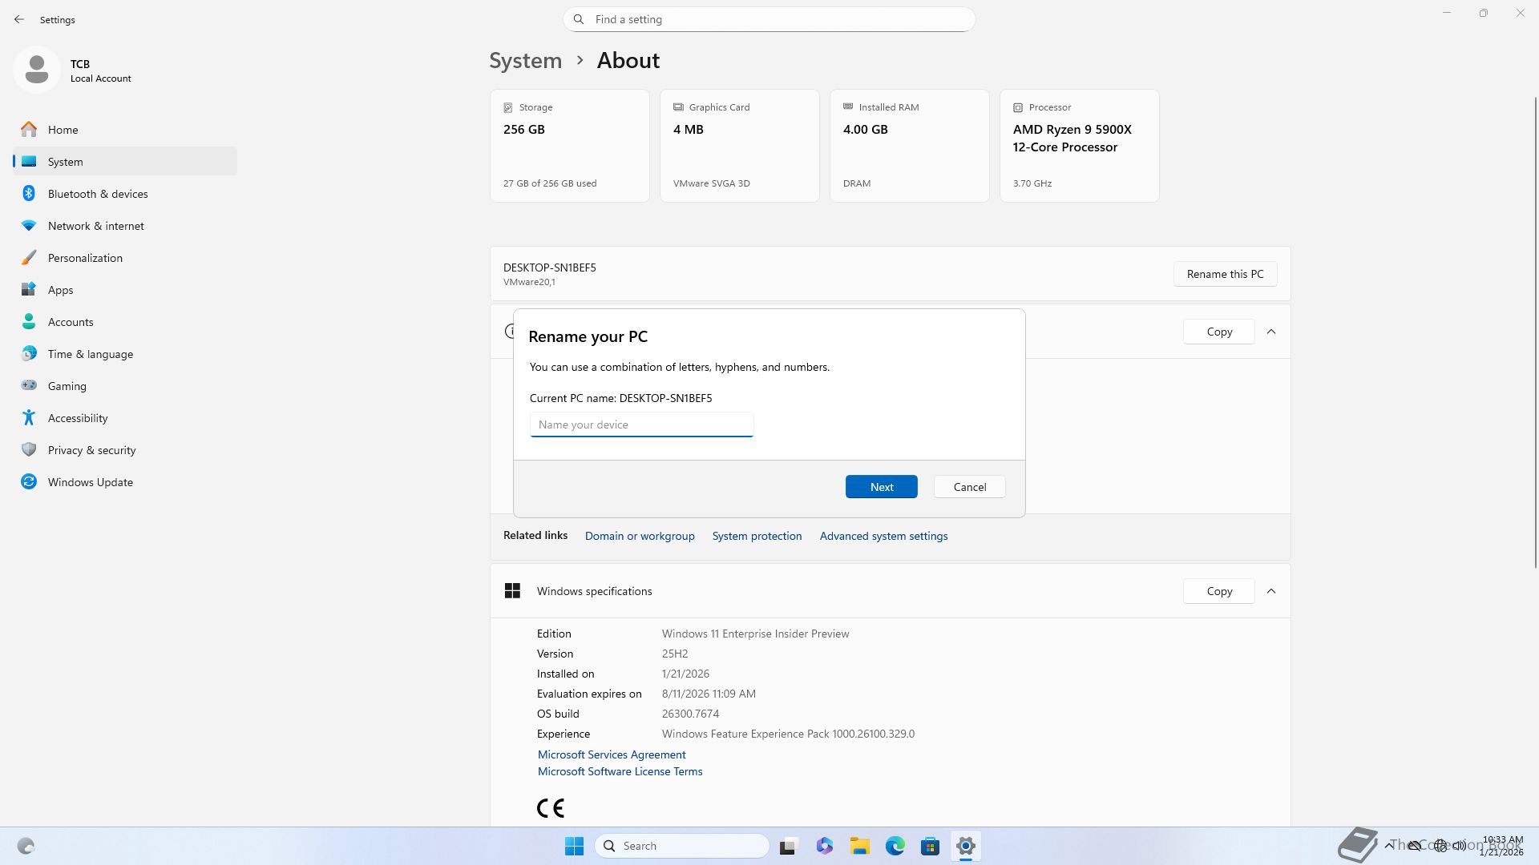Image resolution: width=1539 pixels, height=865 pixels.
Task: Click the Bluetooth & devices sidebar icon
Action: click(29, 194)
